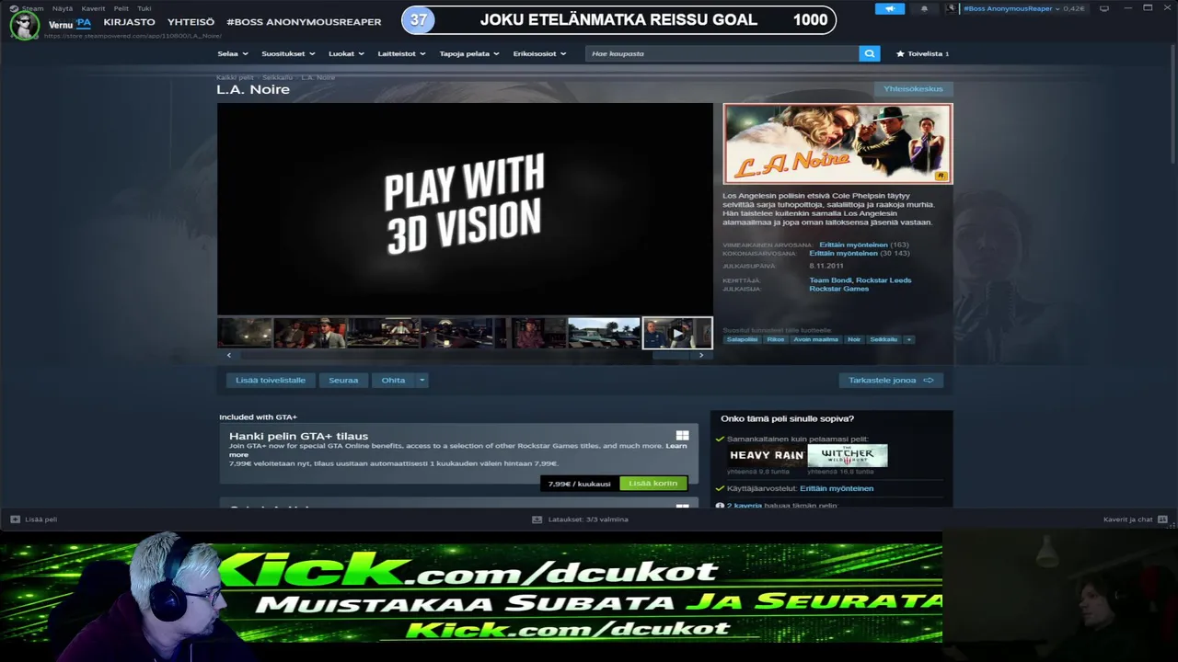This screenshot has width=1178, height=662.
Task: Open the megaphone announcements icon
Action: [890, 8]
